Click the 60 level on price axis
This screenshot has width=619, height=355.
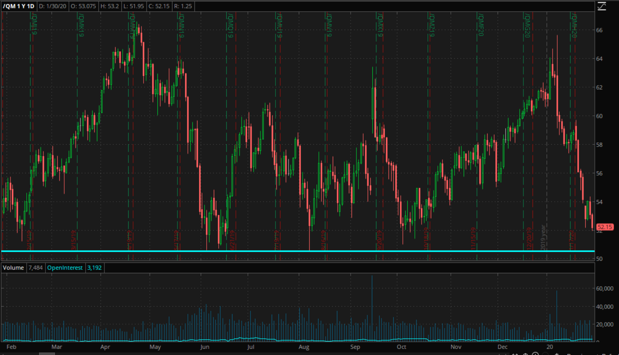[599, 116]
